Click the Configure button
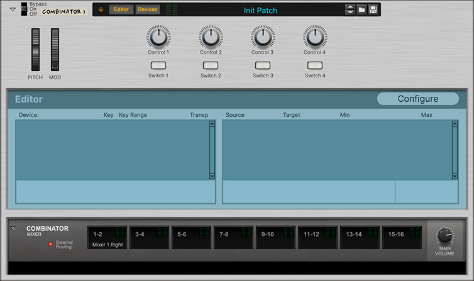This screenshot has height=281, width=474. point(418,99)
